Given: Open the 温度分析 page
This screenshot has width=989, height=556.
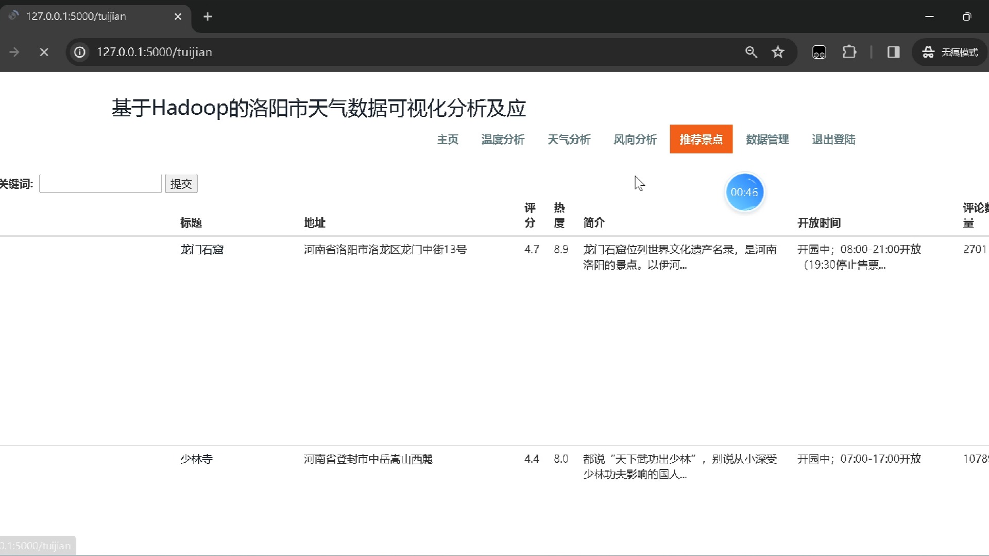Looking at the screenshot, I should [503, 140].
